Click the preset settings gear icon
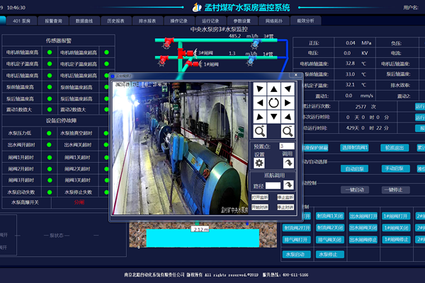 coord(259,163)
